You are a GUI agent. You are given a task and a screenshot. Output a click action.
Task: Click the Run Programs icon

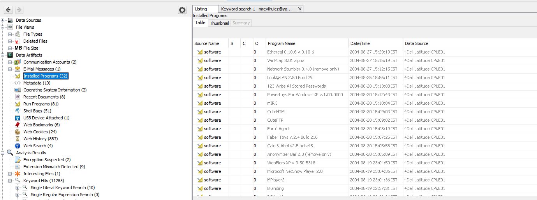click(x=18, y=104)
